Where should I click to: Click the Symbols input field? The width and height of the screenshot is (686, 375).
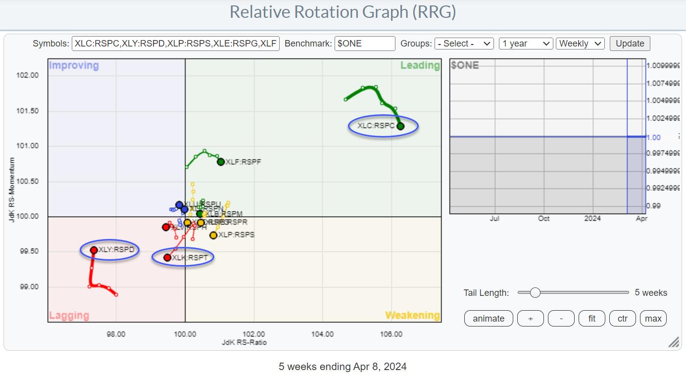[176, 44]
